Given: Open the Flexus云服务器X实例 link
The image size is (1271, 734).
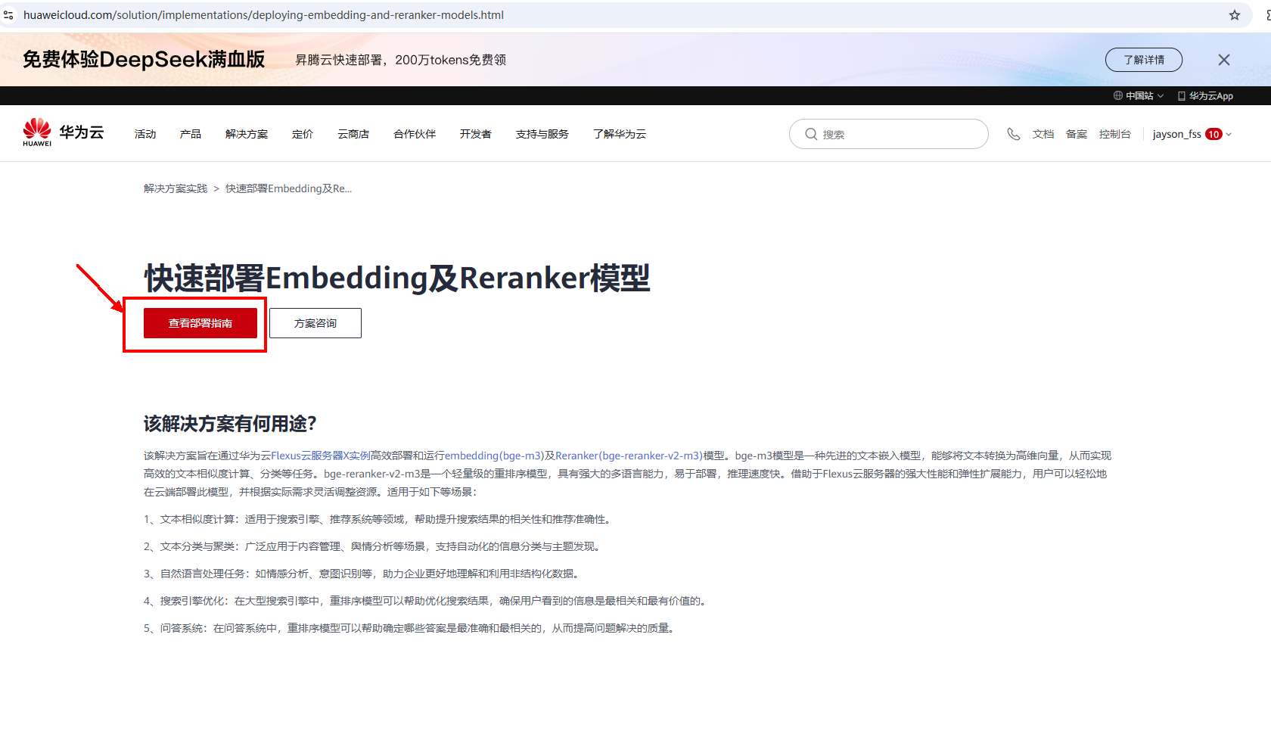Looking at the screenshot, I should coord(321,456).
